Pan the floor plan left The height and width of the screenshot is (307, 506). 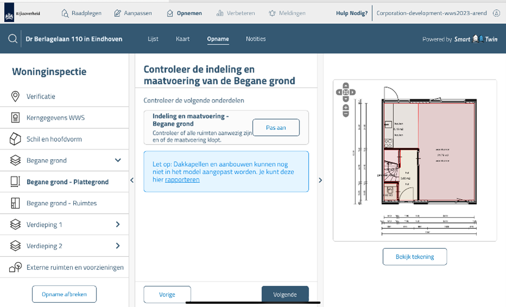[340, 92]
